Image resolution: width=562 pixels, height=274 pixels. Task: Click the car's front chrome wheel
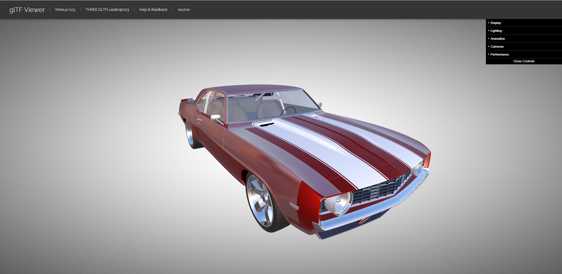coord(260,201)
